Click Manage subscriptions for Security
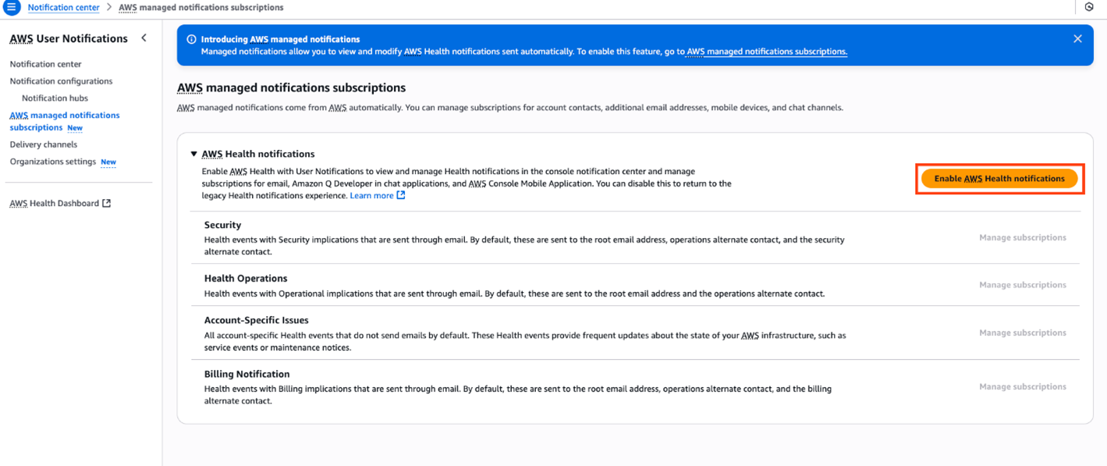 tap(1022, 237)
